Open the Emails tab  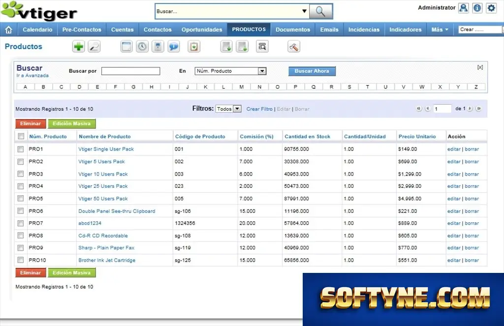click(329, 30)
